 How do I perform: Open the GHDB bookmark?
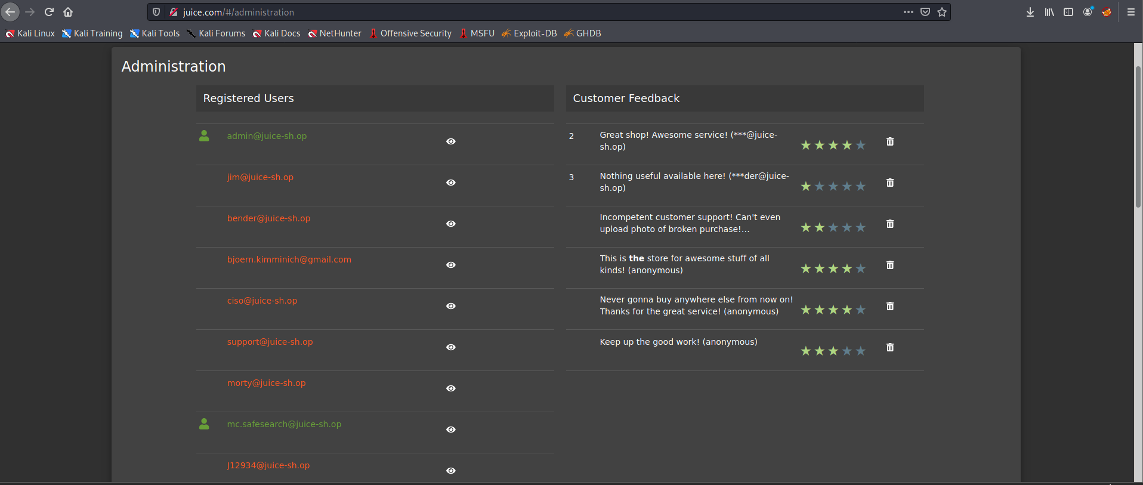[583, 33]
